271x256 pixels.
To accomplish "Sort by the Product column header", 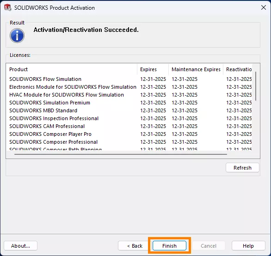I will coord(72,69).
